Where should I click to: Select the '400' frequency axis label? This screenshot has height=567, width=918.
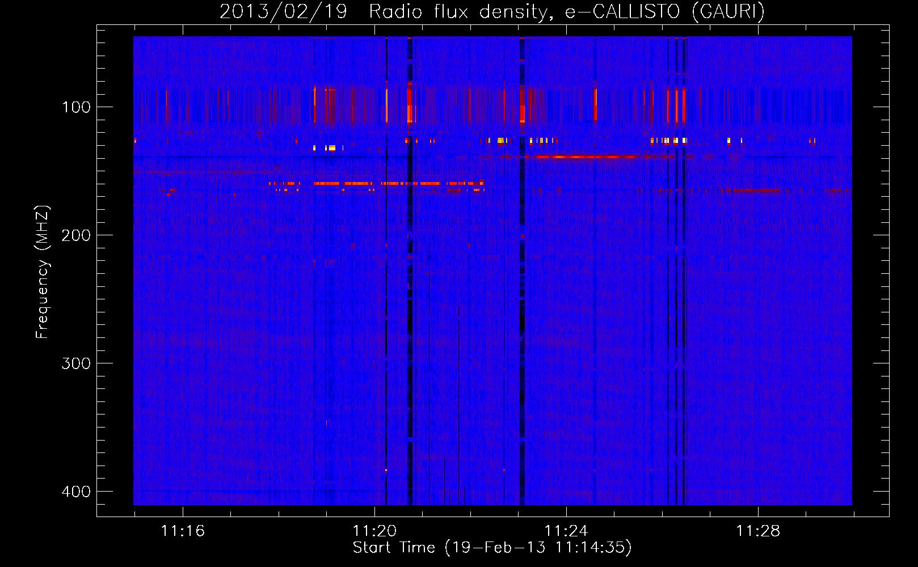tap(76, 492)
